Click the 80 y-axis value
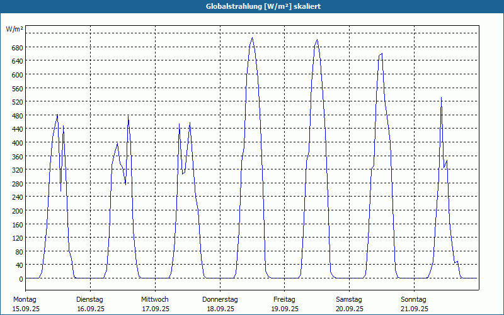Screen dimensions: 504x315 tap(20, 251)
